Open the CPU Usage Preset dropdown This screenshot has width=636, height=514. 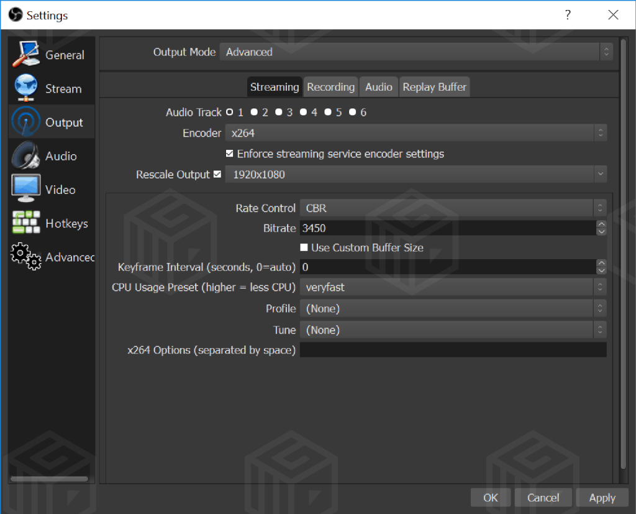(453, 287)
